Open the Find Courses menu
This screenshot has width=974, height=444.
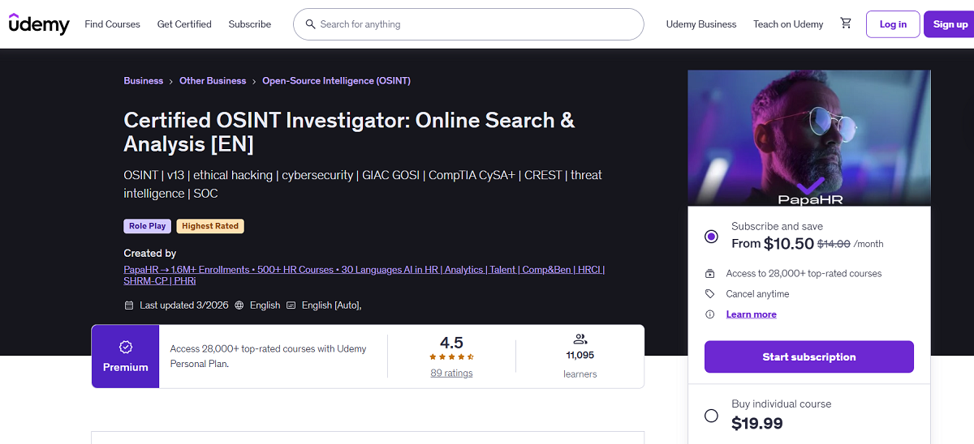coord(113,24)
